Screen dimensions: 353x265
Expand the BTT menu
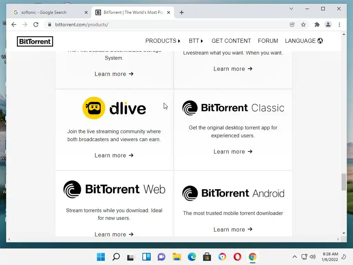click(196, 41)
